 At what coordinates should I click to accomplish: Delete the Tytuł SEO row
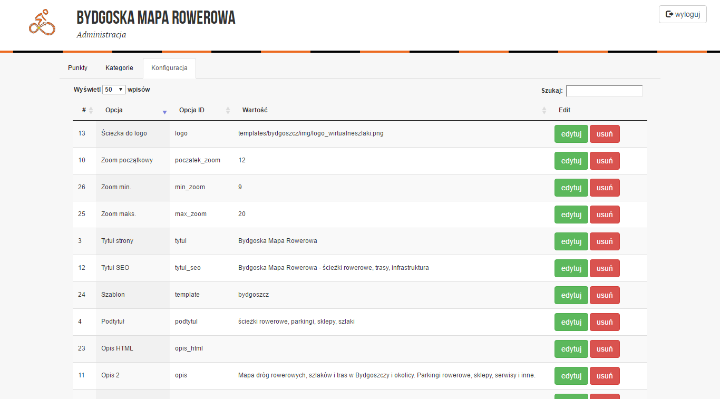click(x=604, y=268)
